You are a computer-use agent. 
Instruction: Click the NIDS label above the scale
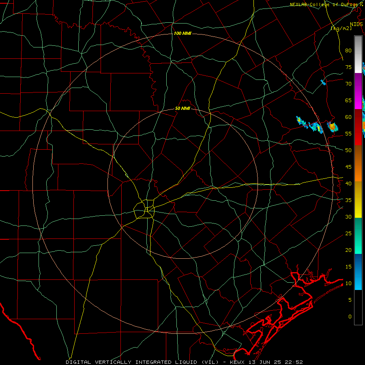click(x=356, y=24)
